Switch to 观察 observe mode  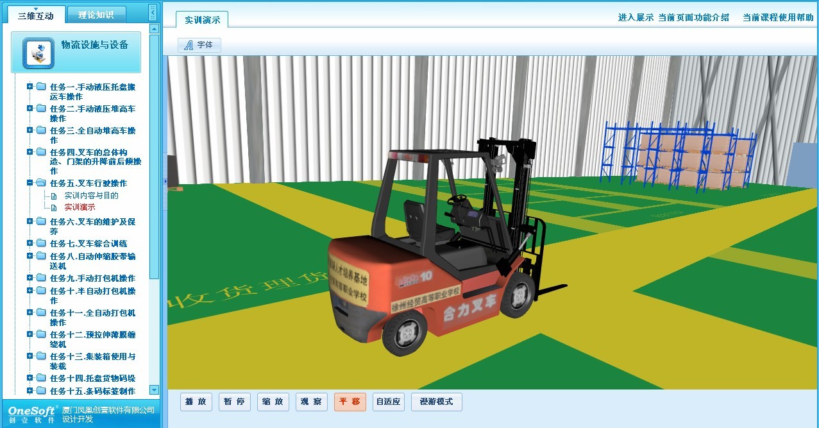(x=311, y=402)
